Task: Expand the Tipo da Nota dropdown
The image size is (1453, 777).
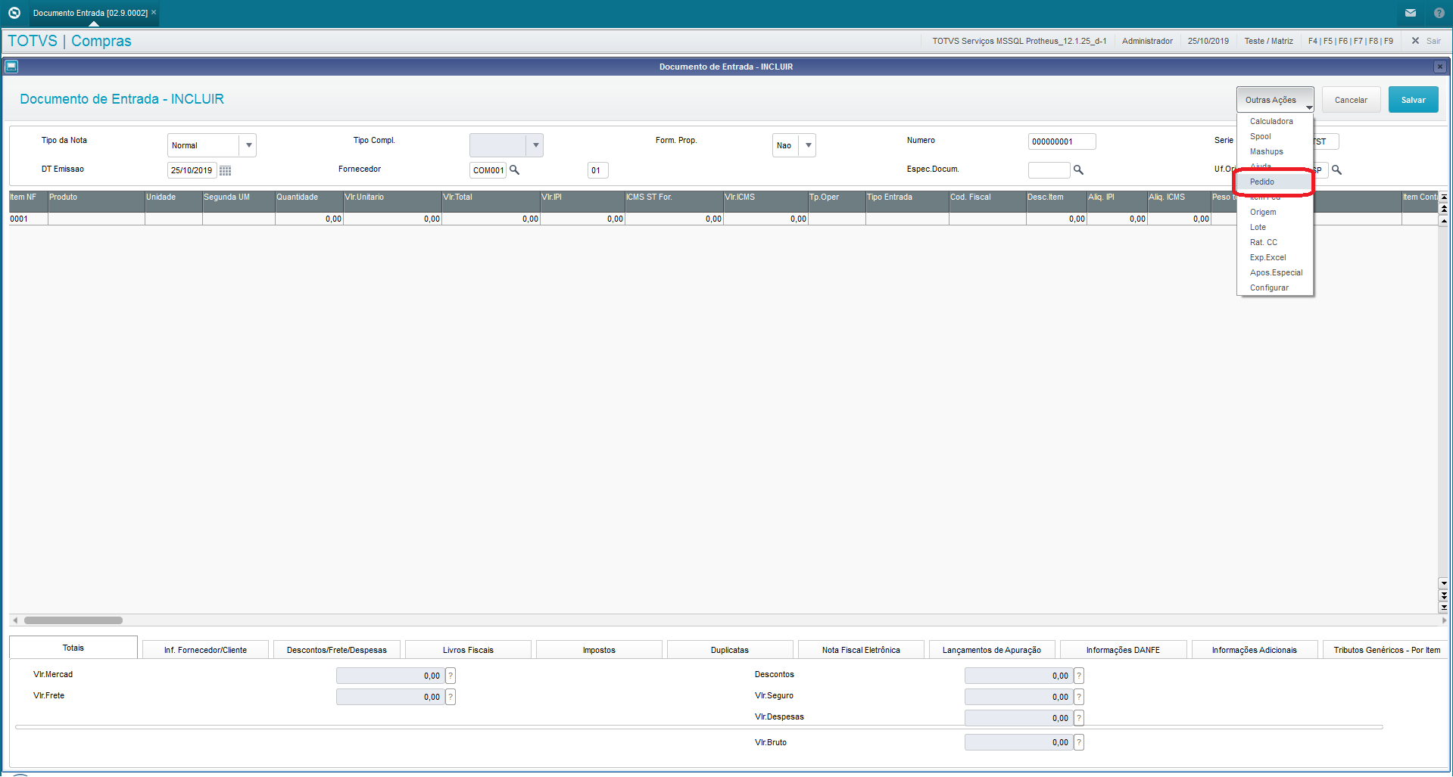Action: point(248,145)
